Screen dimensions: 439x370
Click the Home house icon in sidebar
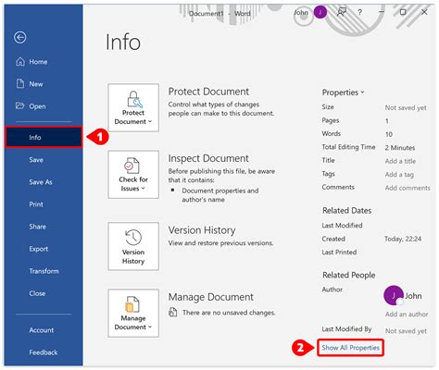20,62
